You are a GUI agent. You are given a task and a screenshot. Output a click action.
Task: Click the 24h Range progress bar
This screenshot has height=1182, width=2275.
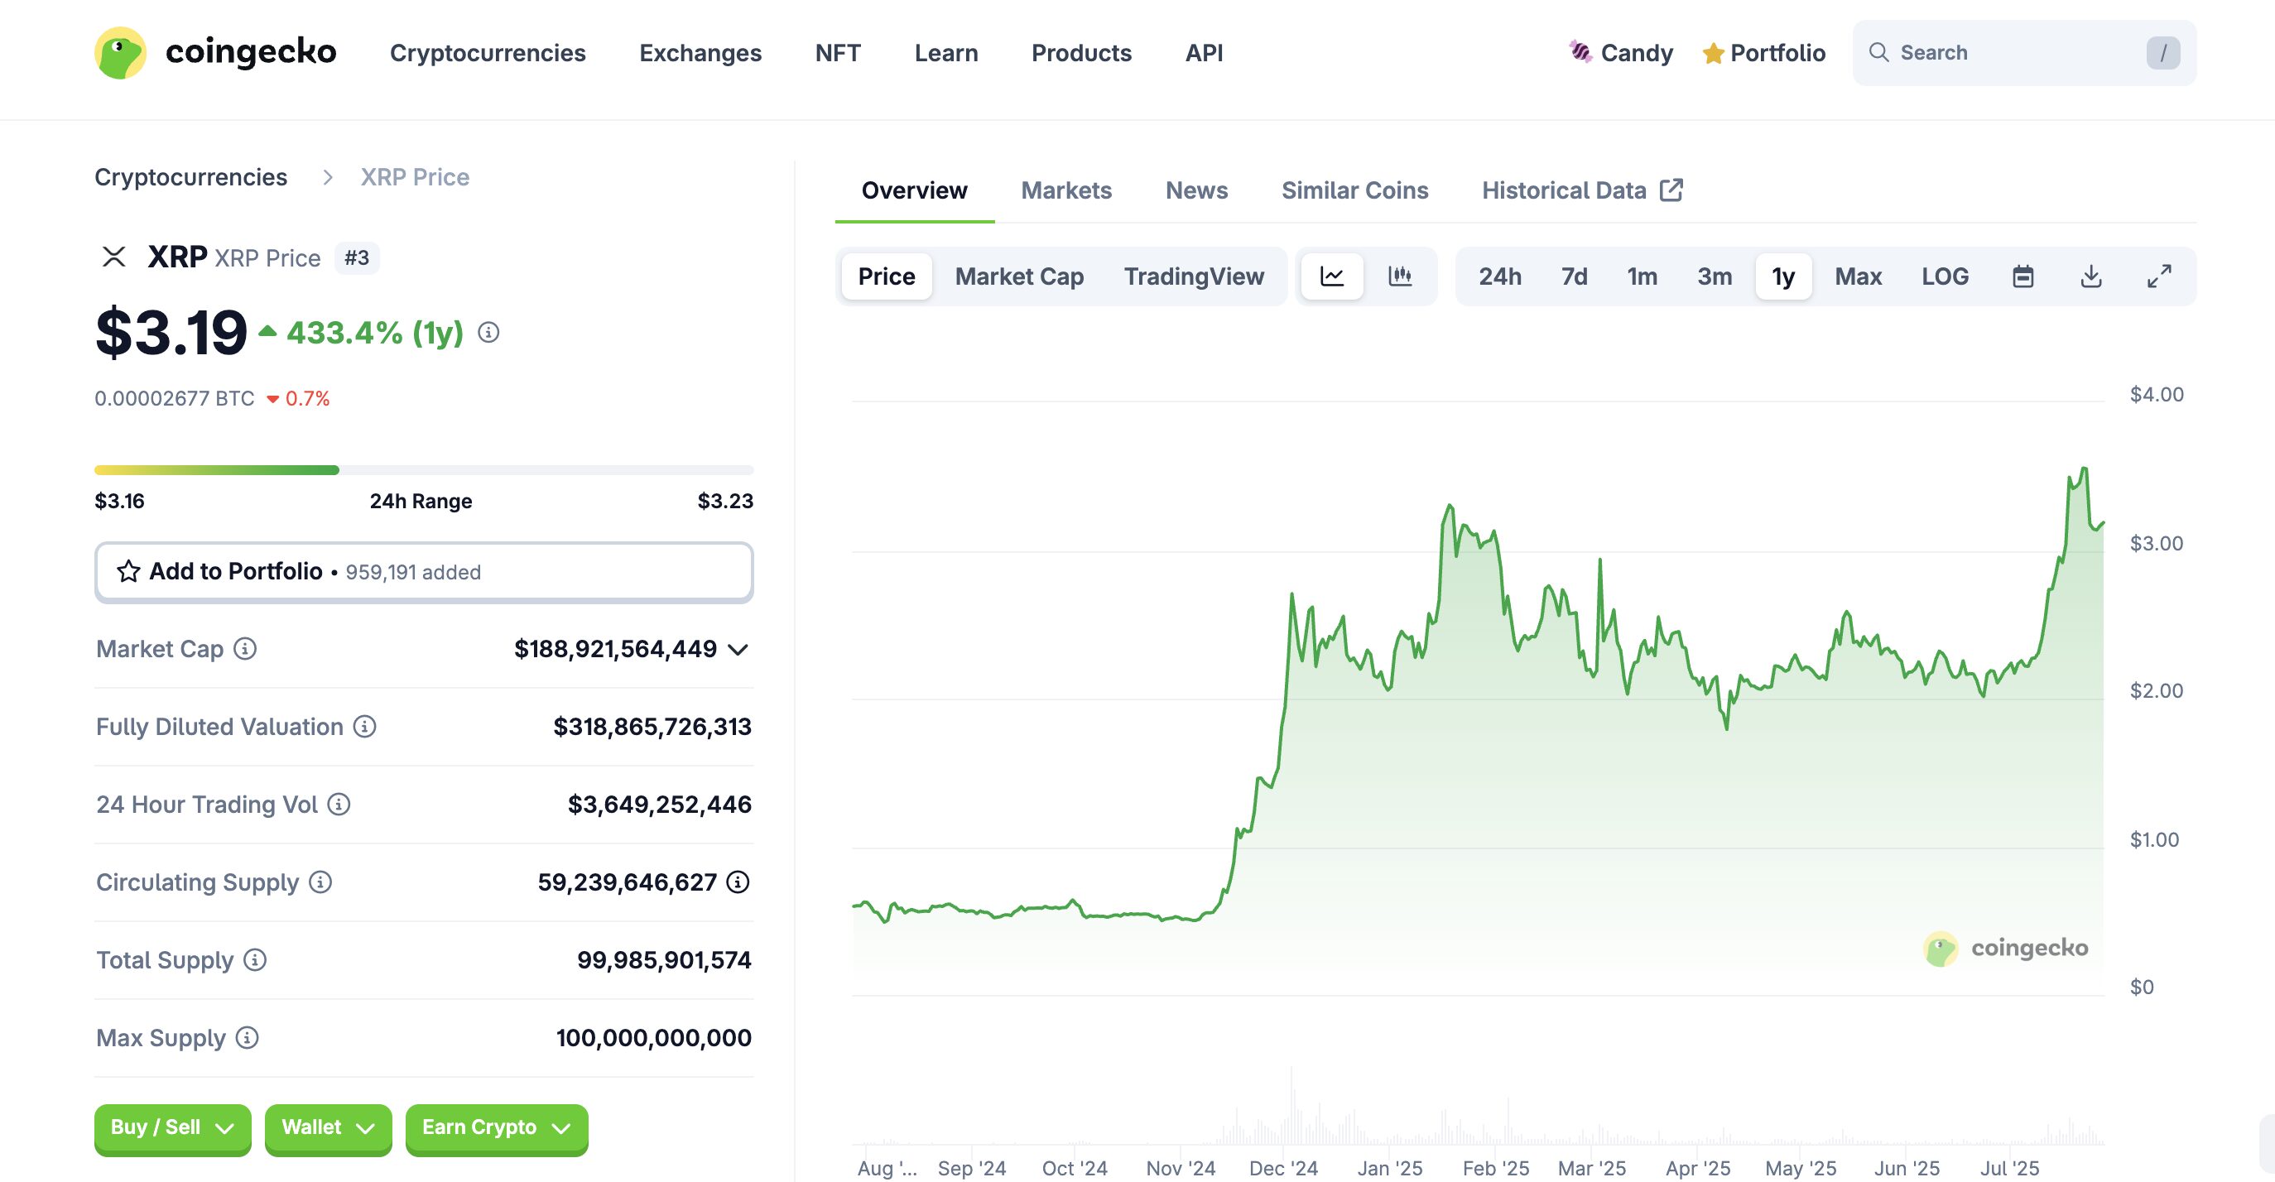[424, 470]
